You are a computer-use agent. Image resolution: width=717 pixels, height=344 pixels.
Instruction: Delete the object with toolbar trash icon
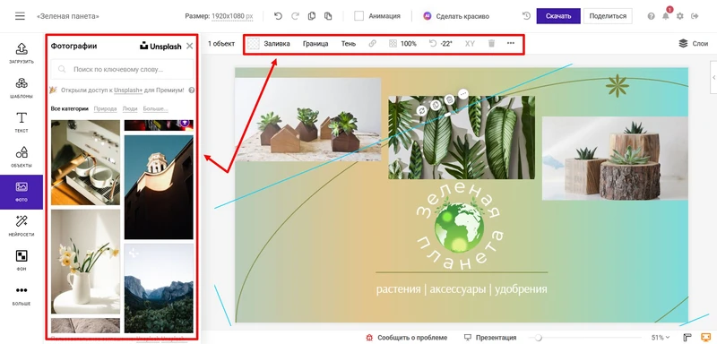491,43
